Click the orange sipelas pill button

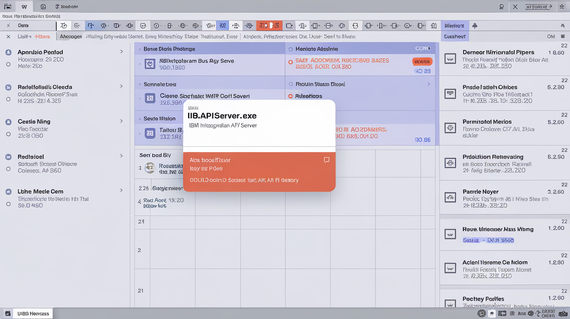point(422,62)
